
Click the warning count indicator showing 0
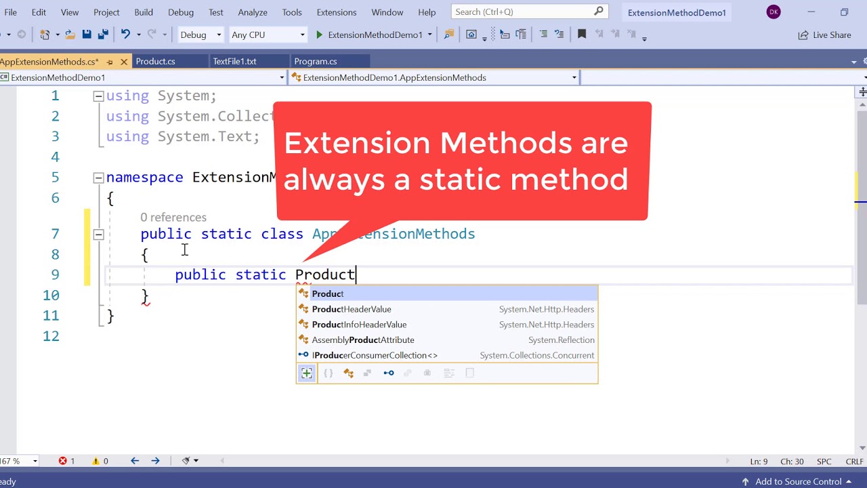click(x=100, y=461)
